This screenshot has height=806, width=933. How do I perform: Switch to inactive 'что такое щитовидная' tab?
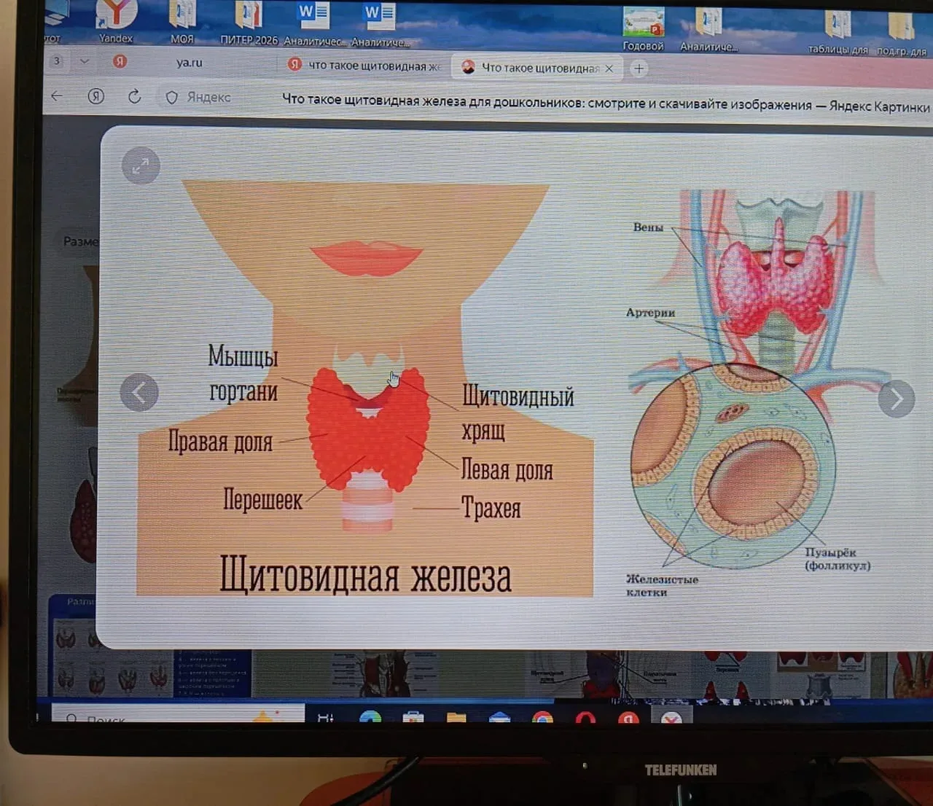364,65
